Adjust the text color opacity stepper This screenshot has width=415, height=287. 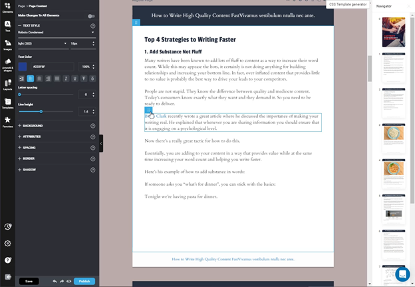(x=93, y=67)
